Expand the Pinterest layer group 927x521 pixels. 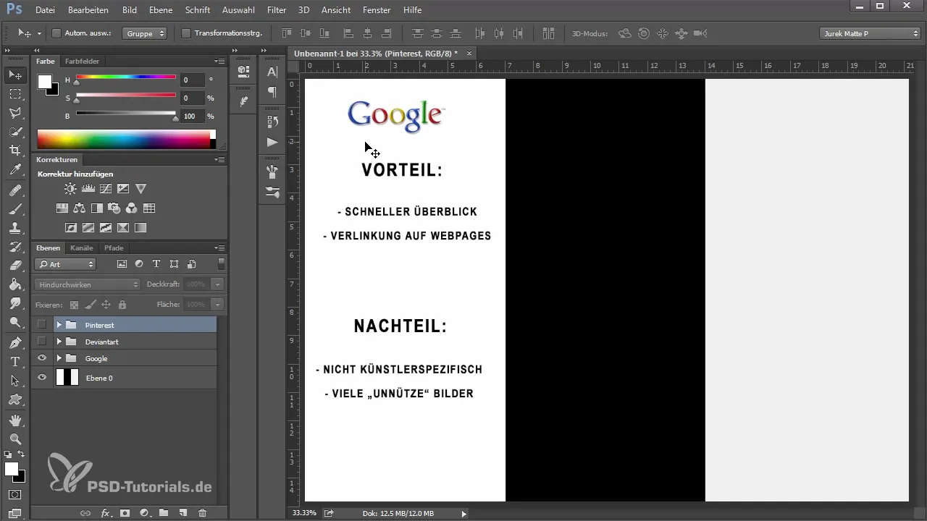pyautogui.click(x=59, y=325)
